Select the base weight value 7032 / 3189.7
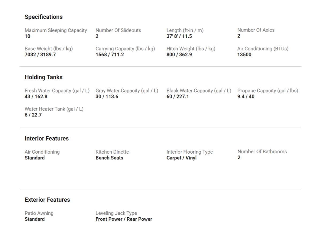321x240 pixels. [40, 55]
